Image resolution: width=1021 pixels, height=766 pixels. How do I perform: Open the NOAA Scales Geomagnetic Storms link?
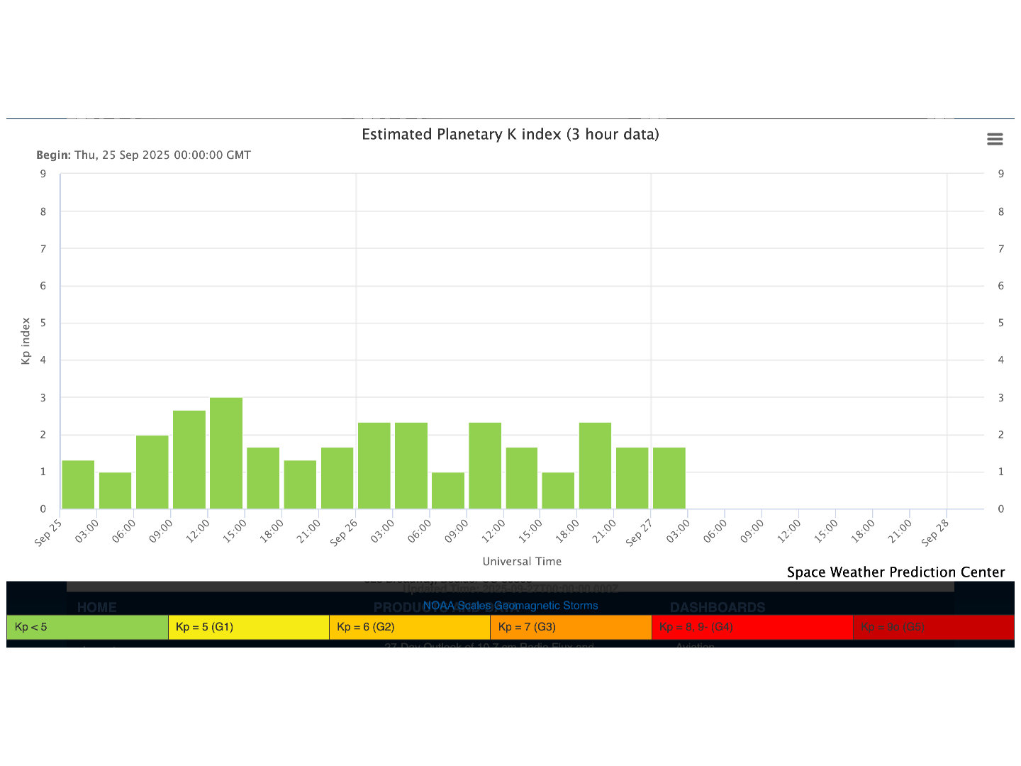click(510, 606)
